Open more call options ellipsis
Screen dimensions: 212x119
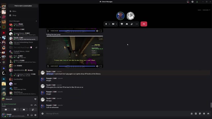(137, 24)
